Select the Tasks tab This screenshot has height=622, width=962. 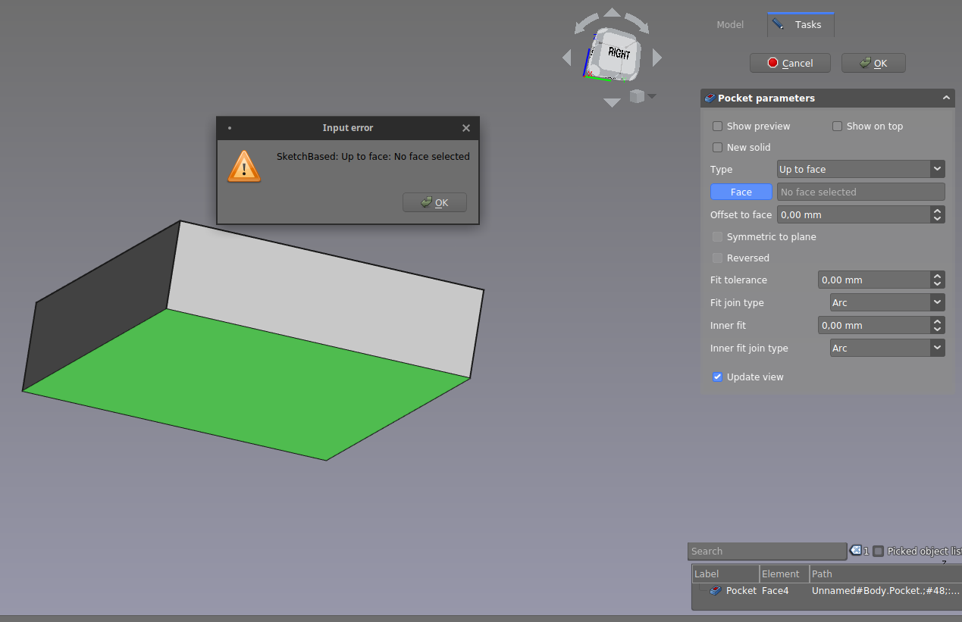801,24
